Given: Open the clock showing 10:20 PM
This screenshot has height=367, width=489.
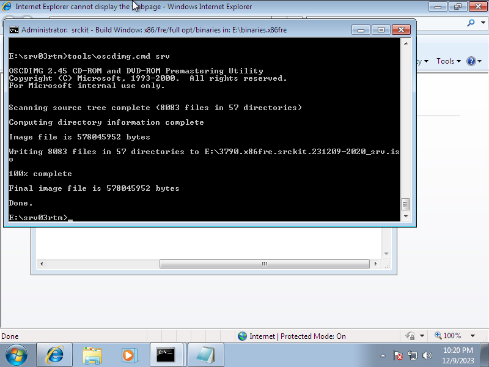Looking at the screenshot, I should tap(458, 355).
